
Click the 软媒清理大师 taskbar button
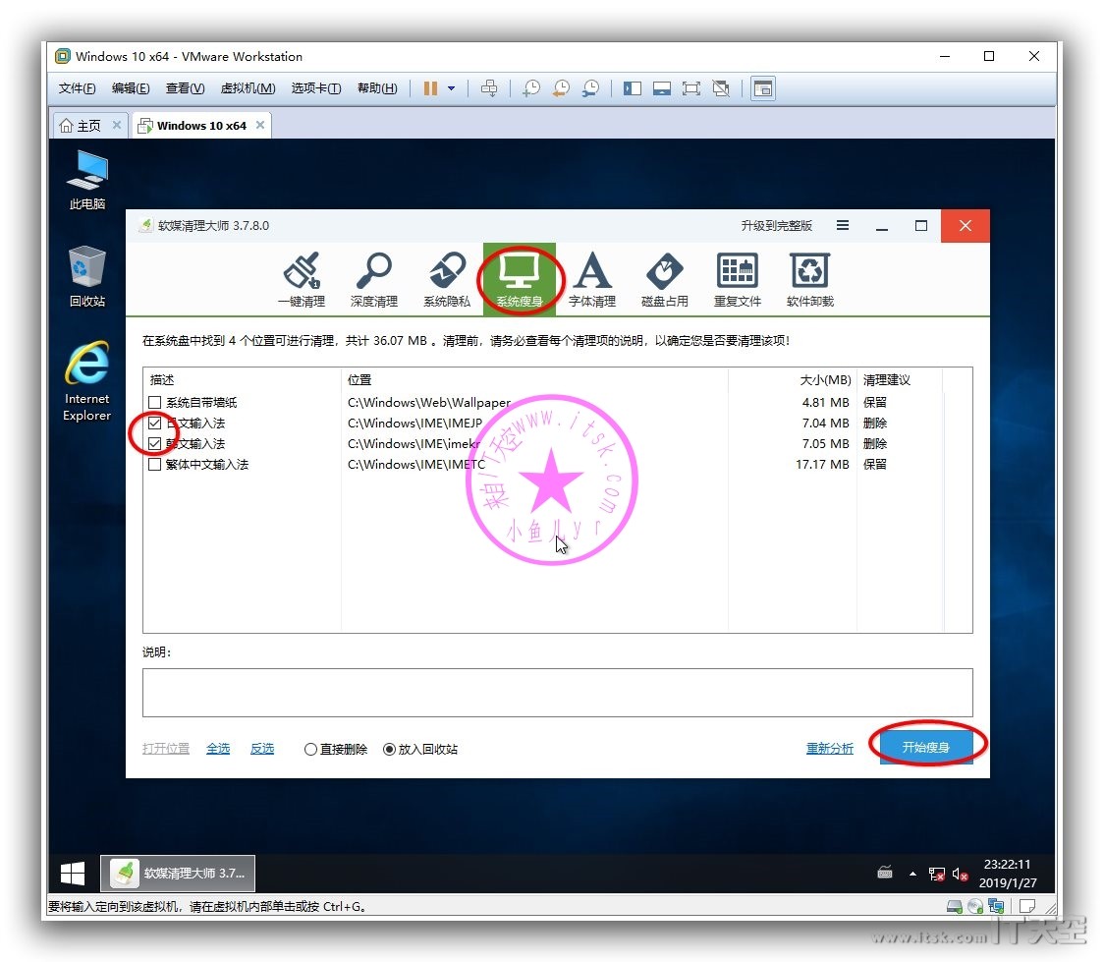tap(178, 874)
